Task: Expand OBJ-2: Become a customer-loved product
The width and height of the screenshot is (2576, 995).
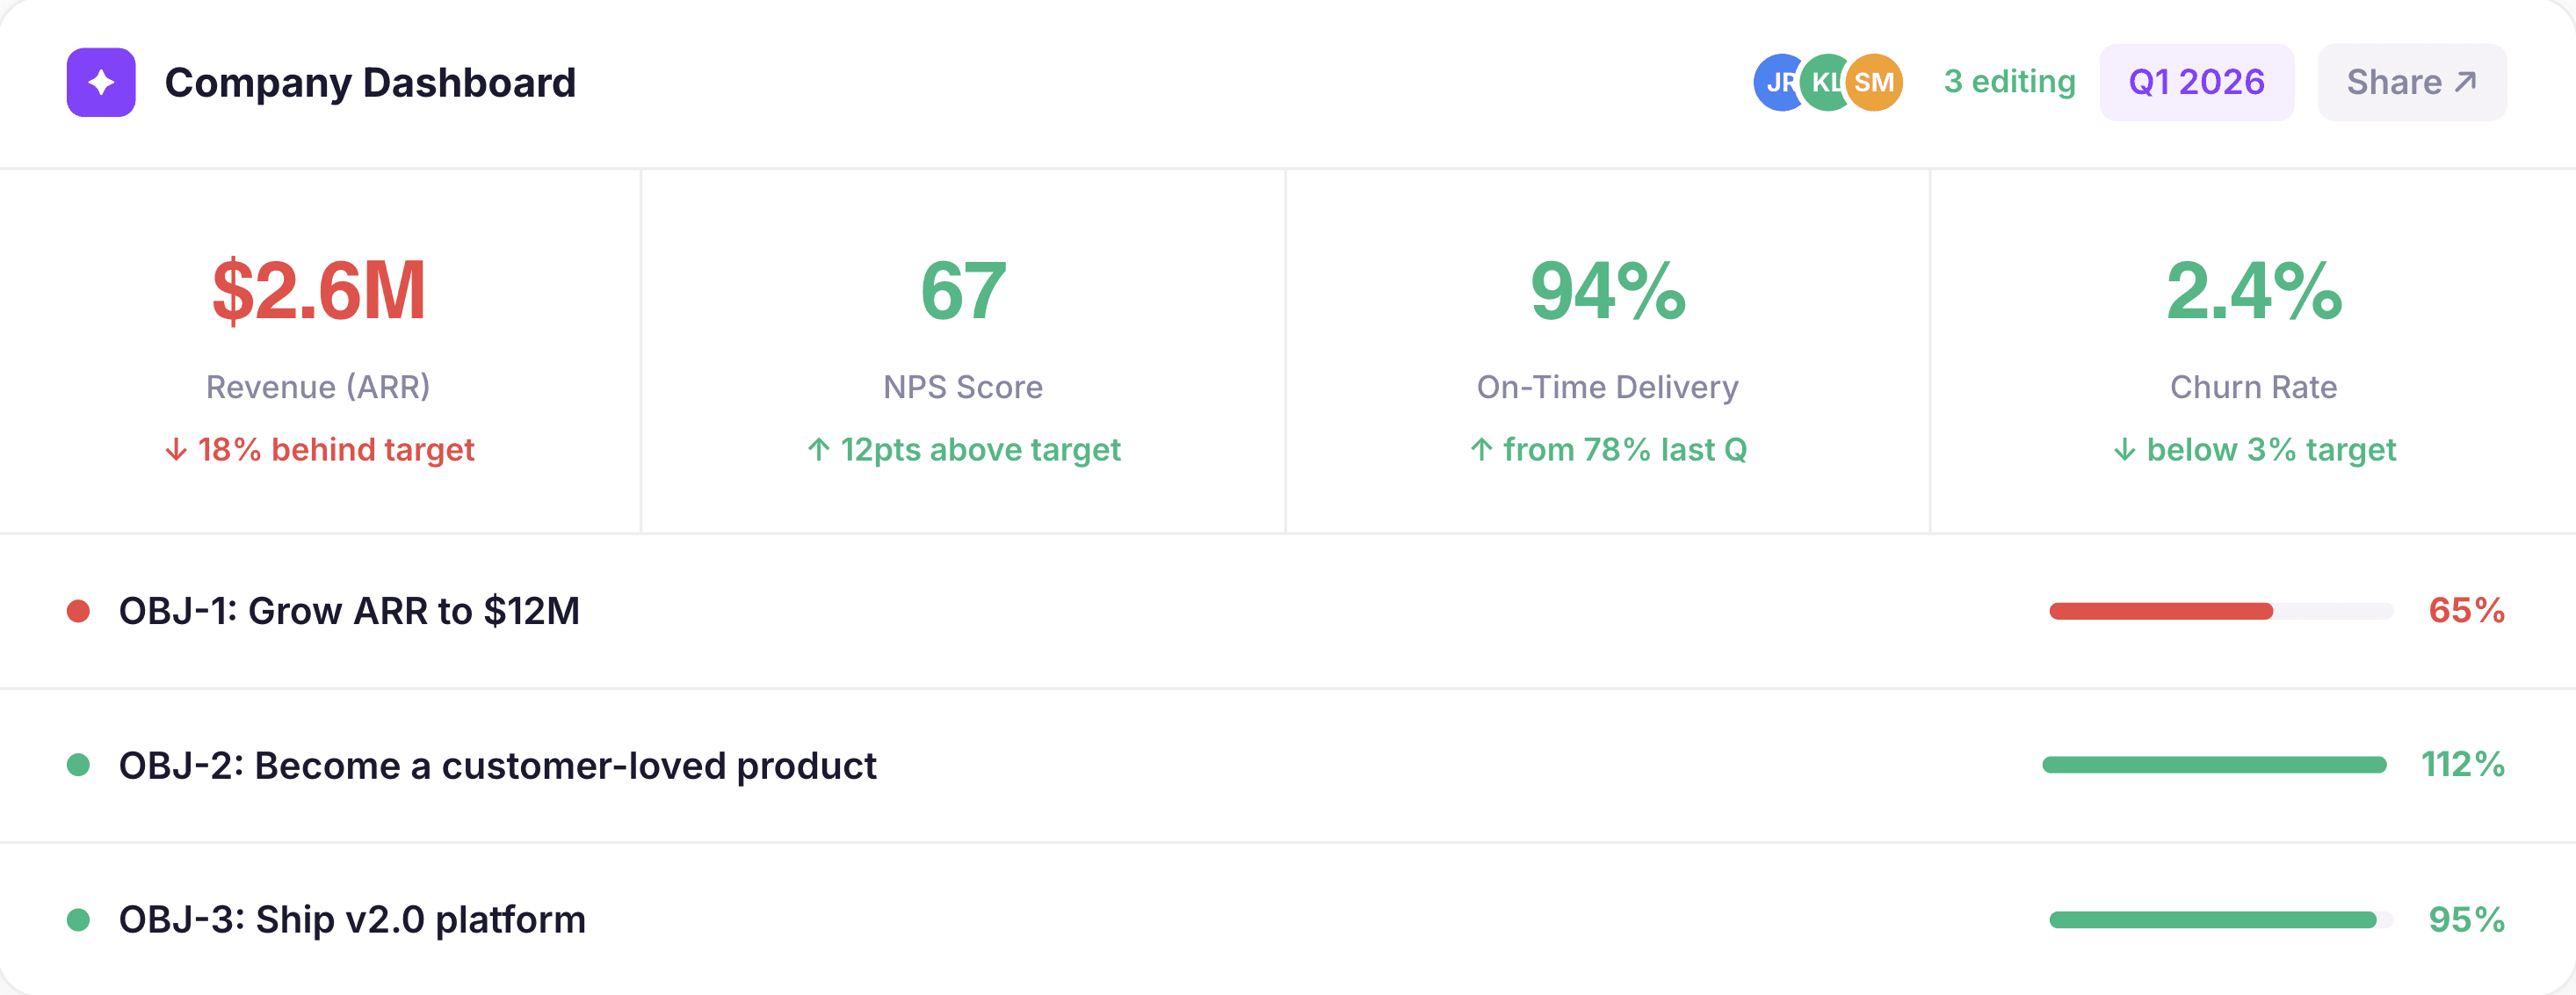Action: click(497, 765)
